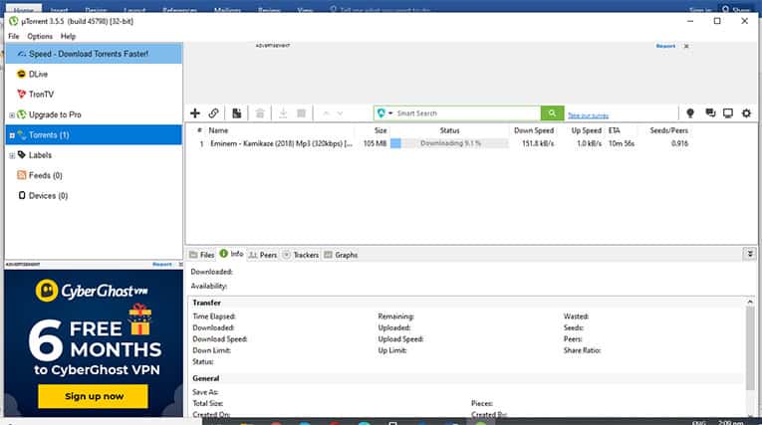Expand the Upgrade to Pro tree node

tap(12, 115)
